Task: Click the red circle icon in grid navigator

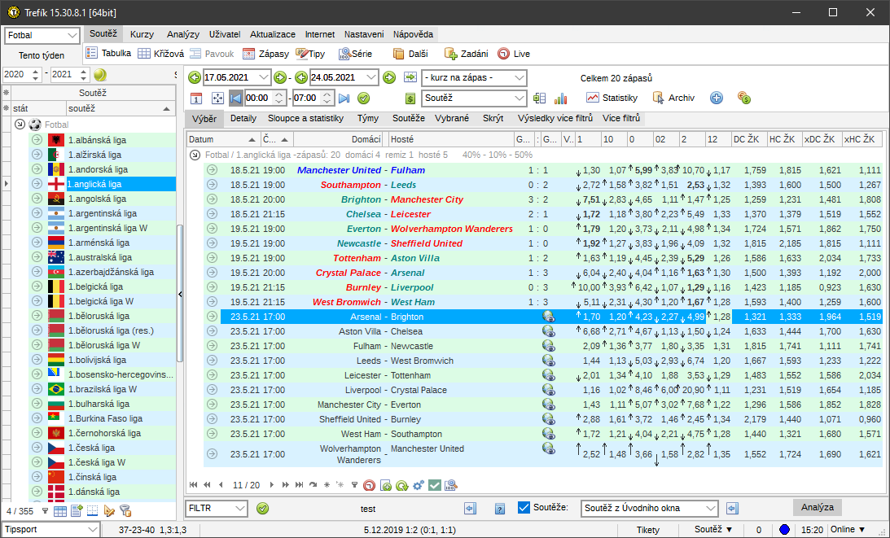Action: 369,485
